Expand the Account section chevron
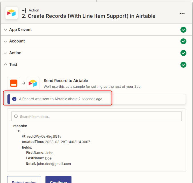Image resolution: width=193 pixels, height=183 pixels. (5, 41)
